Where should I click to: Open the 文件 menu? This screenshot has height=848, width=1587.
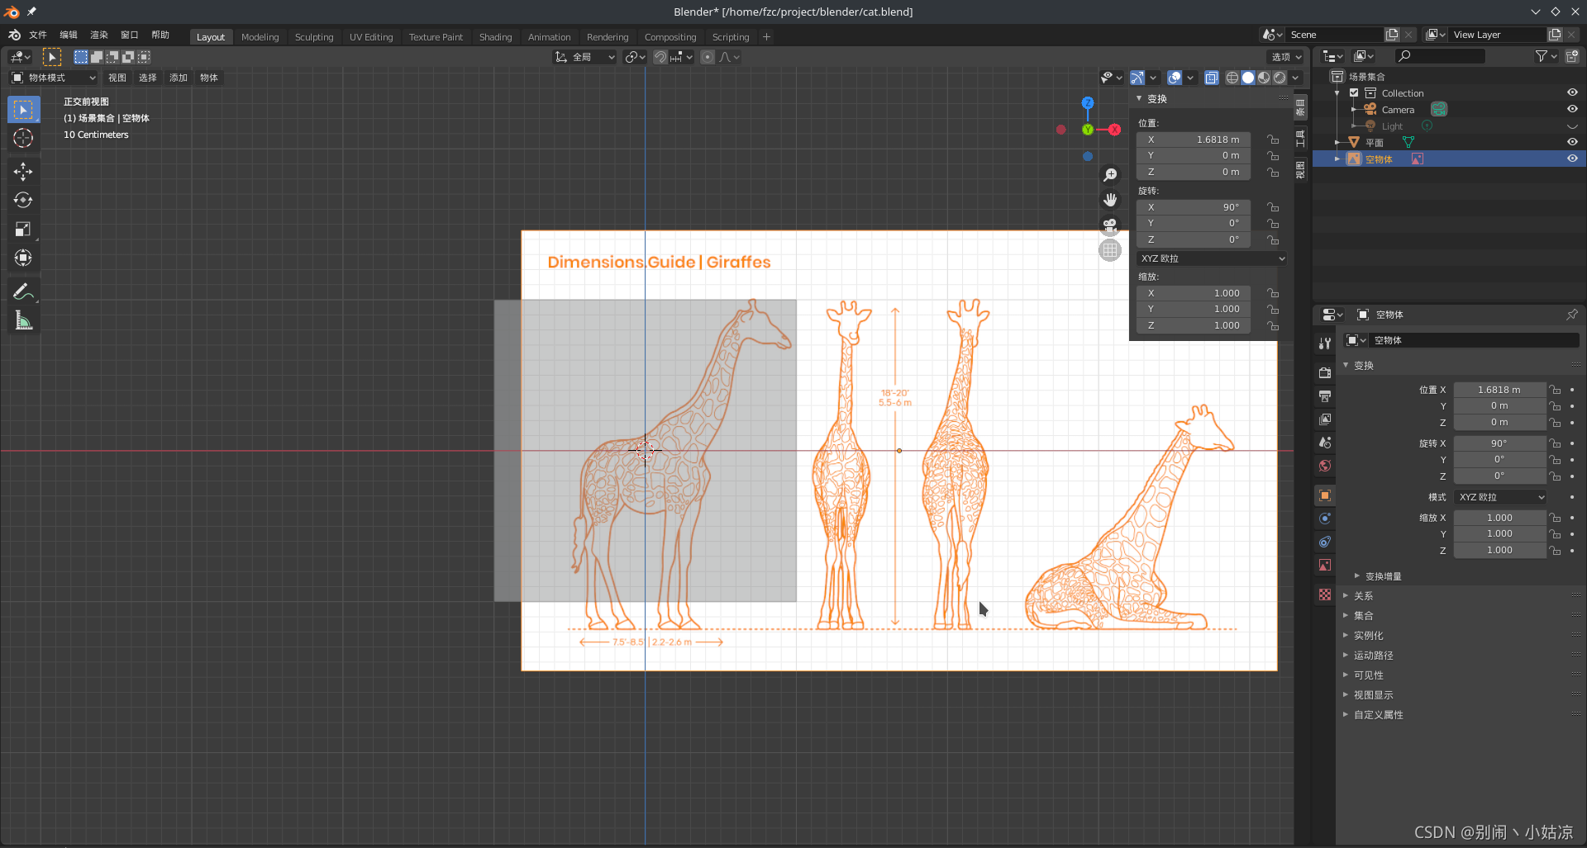pos(38,35)
